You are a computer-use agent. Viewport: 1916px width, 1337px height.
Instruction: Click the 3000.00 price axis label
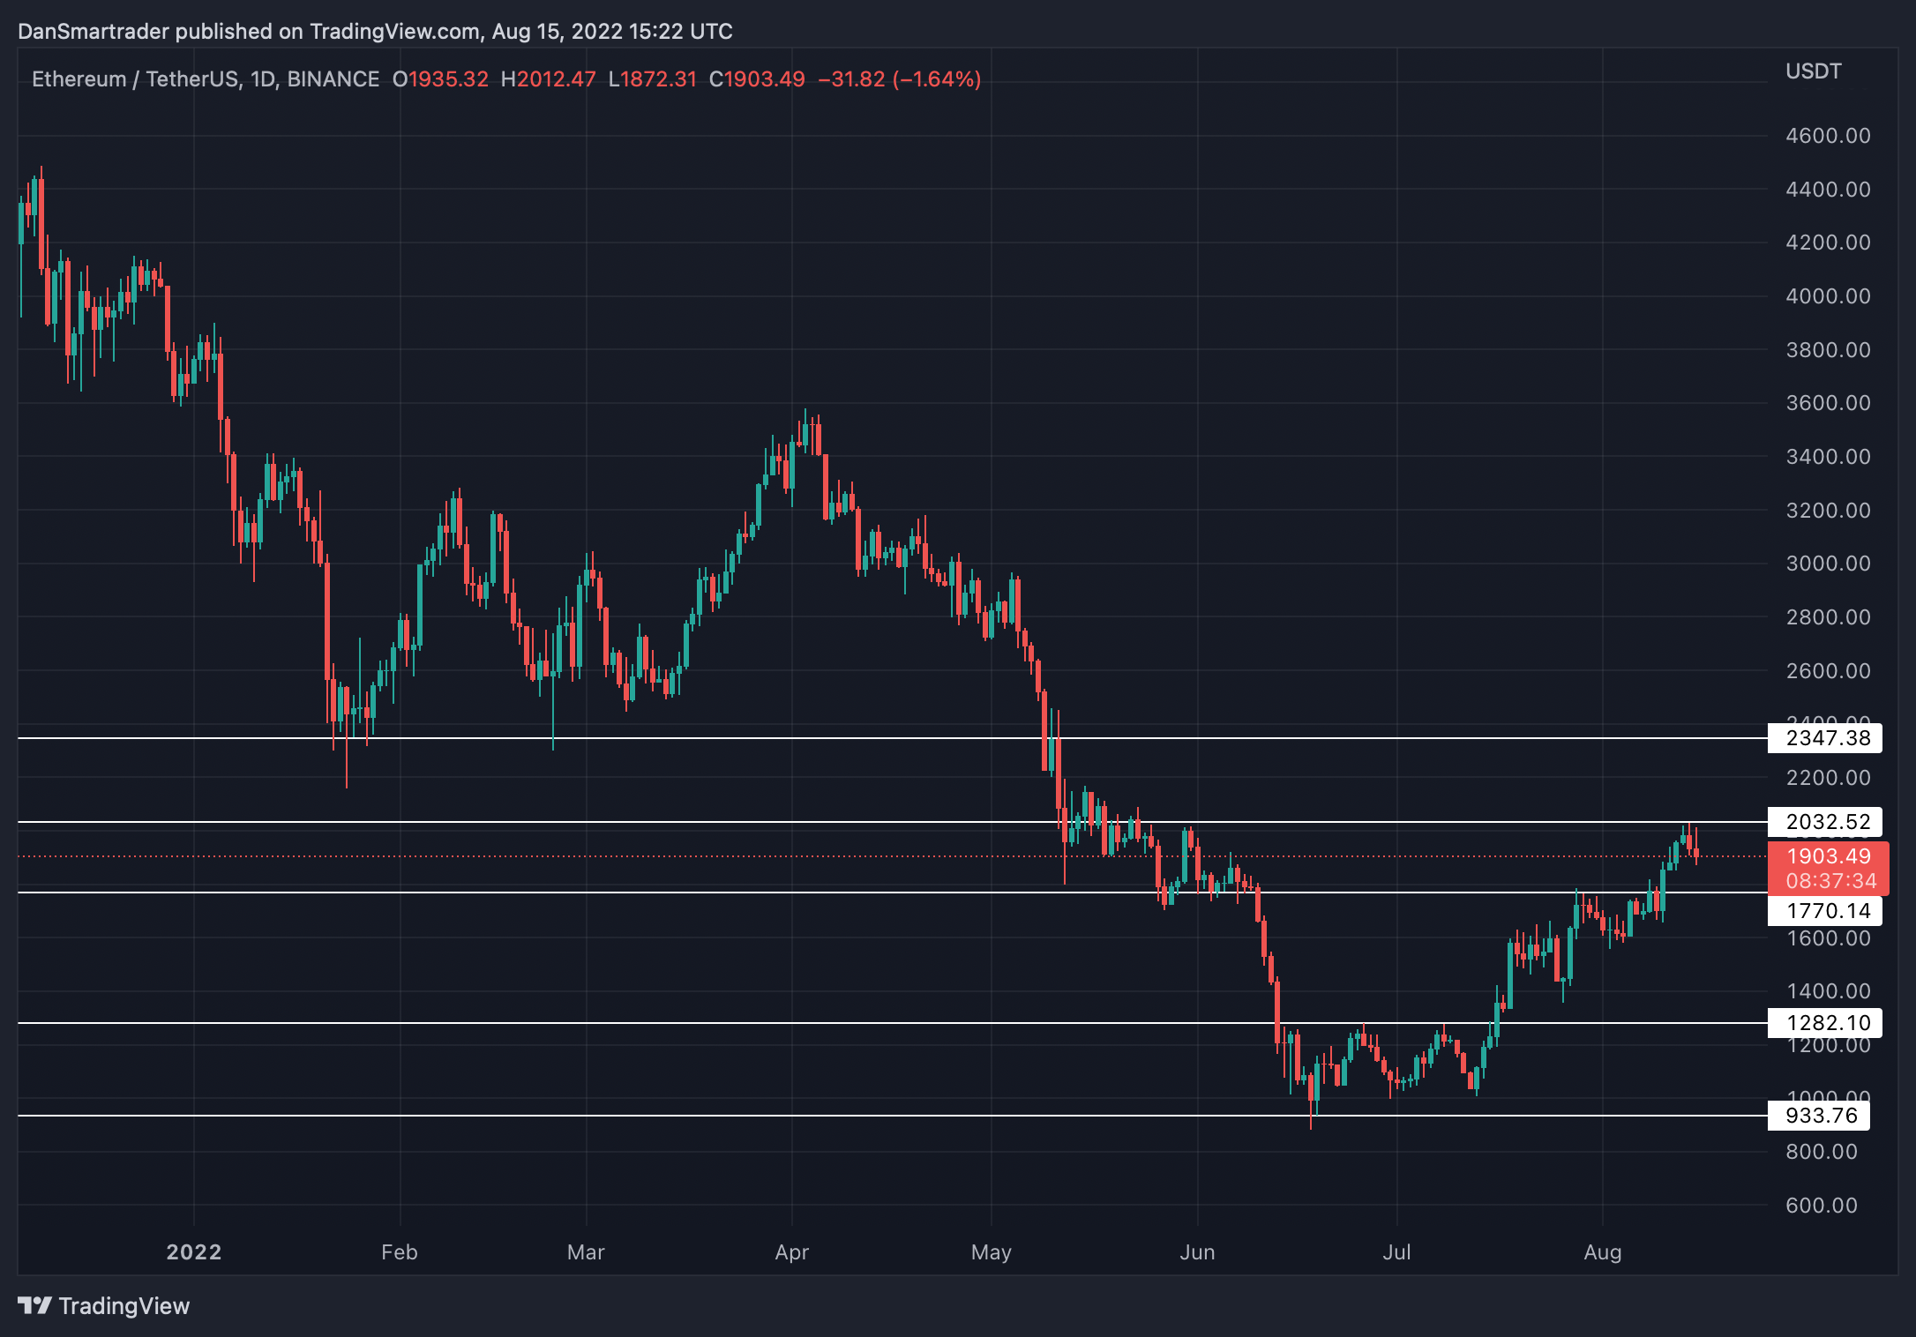click(x=1828, y=564)
